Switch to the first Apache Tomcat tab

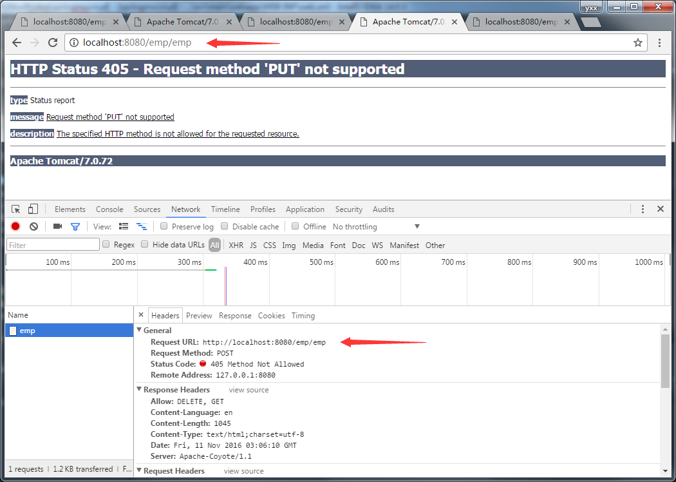coord(183,22)
